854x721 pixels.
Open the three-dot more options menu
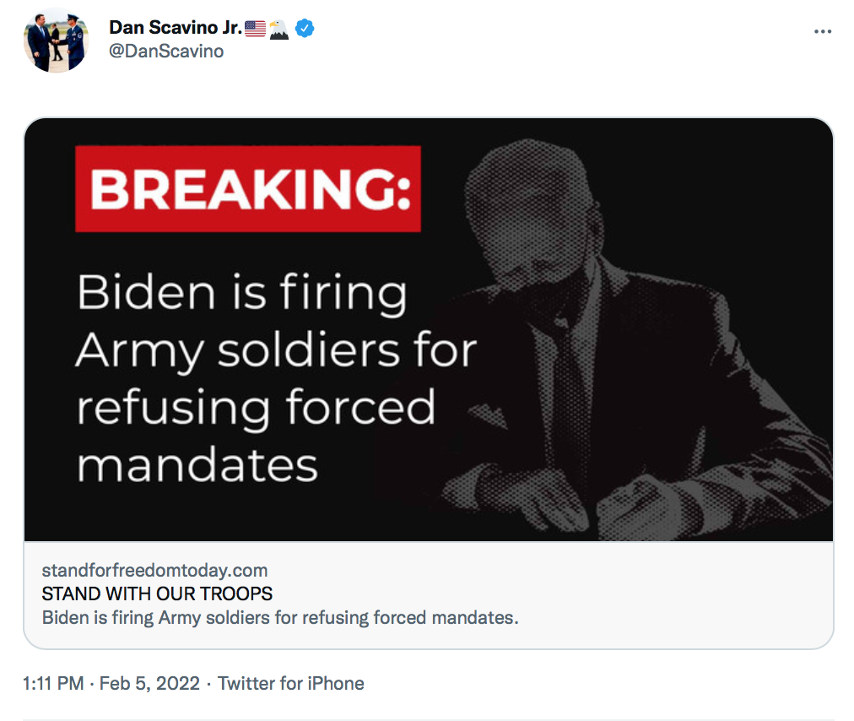pyautogui.click(x=822, y=31)
